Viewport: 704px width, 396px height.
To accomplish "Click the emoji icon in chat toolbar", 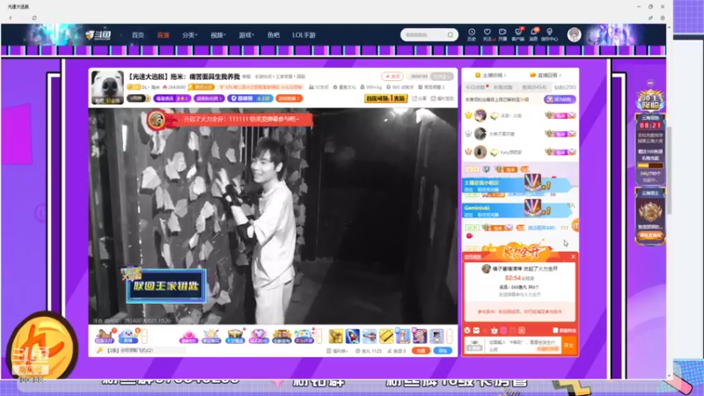I will (x=467, y=331).
